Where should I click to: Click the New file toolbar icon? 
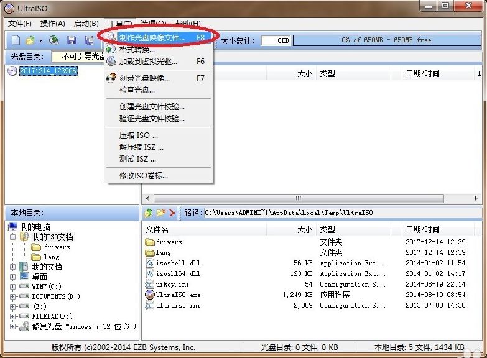(x=16, y=40)
